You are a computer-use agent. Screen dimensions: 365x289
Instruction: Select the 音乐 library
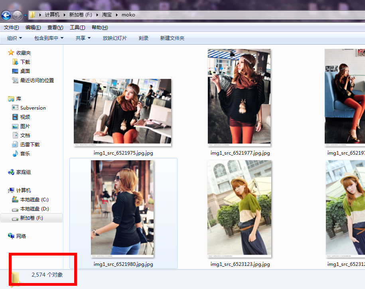tap(25, 154)
